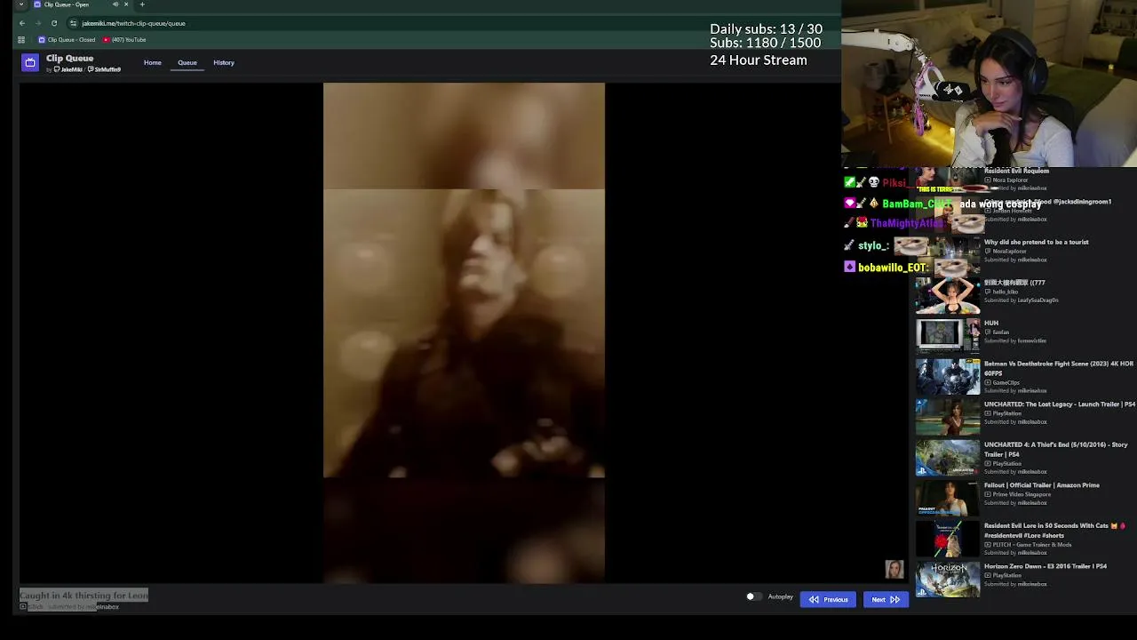Viewport: 1137px width, 640px height.
Task: Open Resident Evil Lore with Cats thumbnail
Action: click(x=948, y=539)
